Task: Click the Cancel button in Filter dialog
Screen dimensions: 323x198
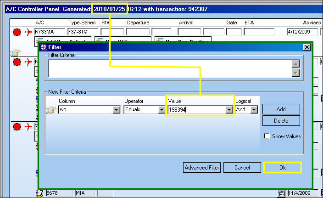Action: 242,168
